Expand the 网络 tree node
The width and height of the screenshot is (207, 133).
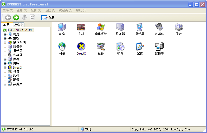[x=5, y=63]
